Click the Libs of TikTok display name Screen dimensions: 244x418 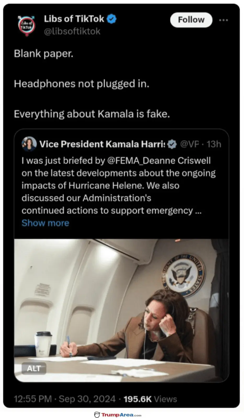pyautogui.click(x=74, y=19)
